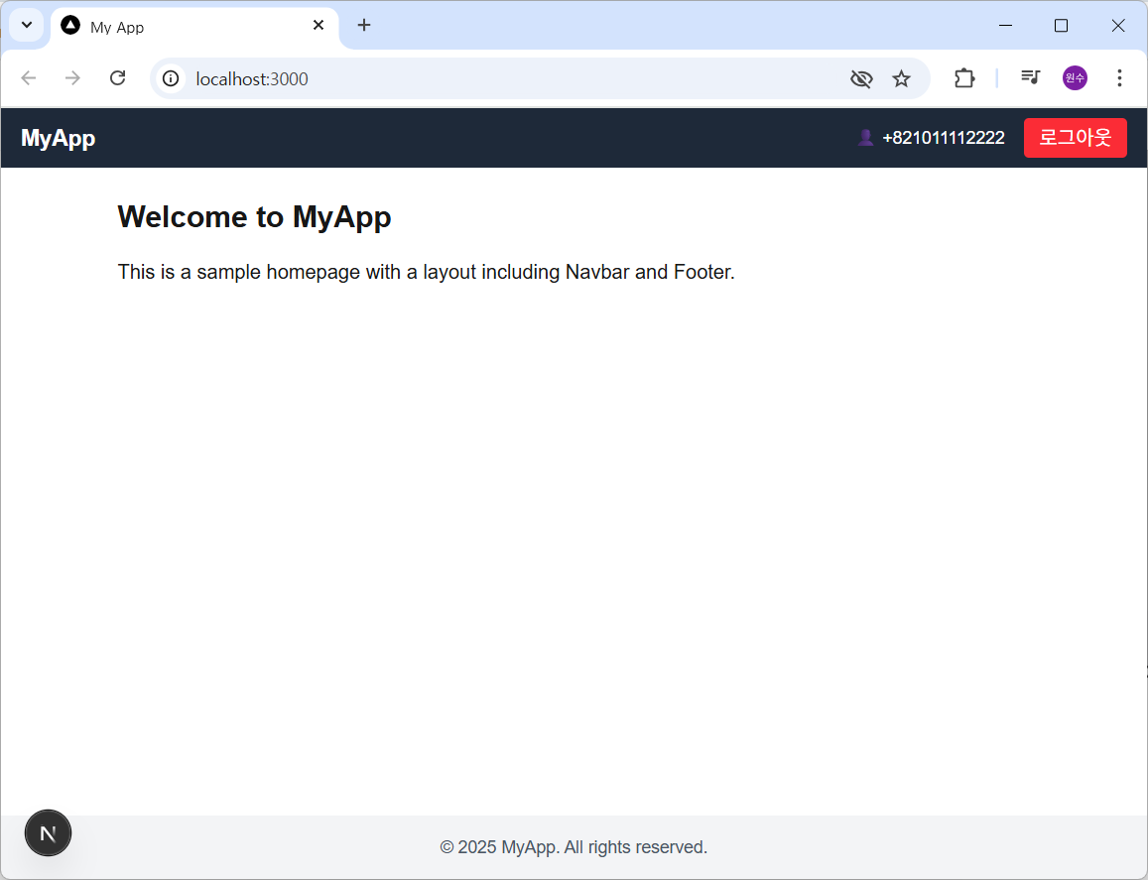1148x880 pixels.
Task: Open the Chrome profile avatar
Action: tap(1075, 77)
